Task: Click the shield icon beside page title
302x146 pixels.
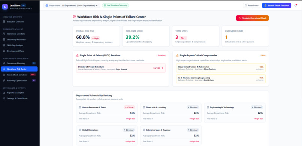Action: point(74,17)
